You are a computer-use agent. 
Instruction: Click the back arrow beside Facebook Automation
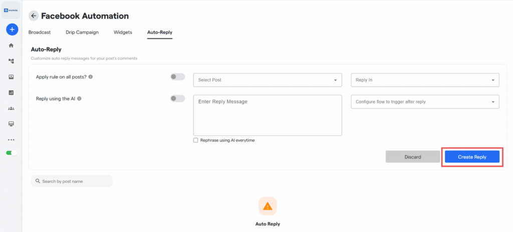pos(34,16)
